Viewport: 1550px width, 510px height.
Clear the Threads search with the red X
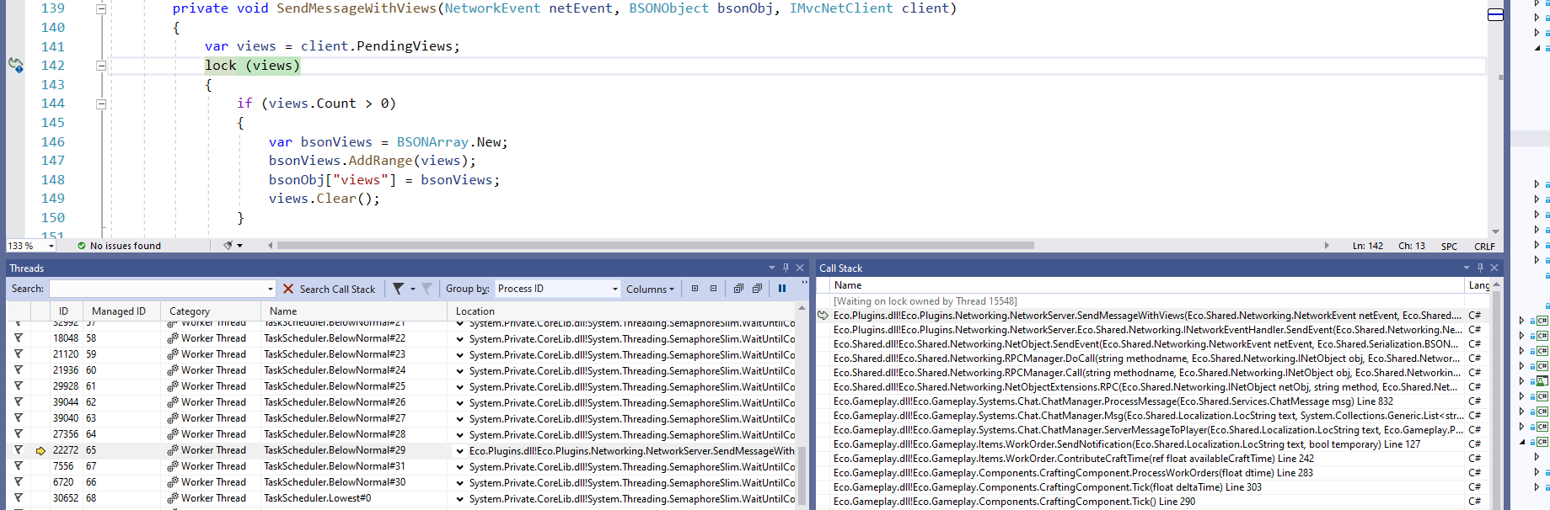point(288,289)
